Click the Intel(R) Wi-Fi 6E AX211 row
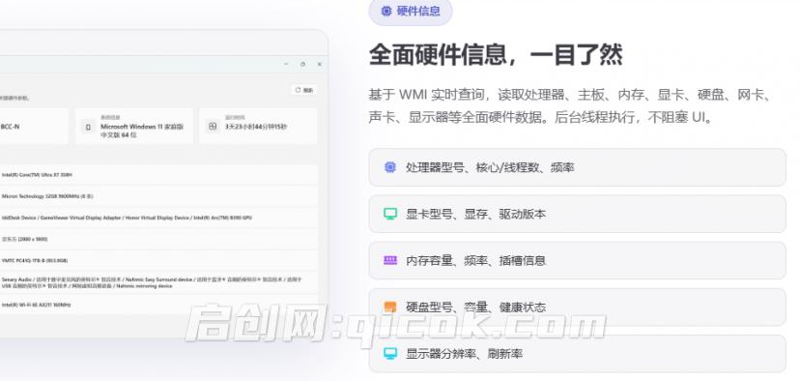This screenshot has width=800, height=381. pos(158,305)
